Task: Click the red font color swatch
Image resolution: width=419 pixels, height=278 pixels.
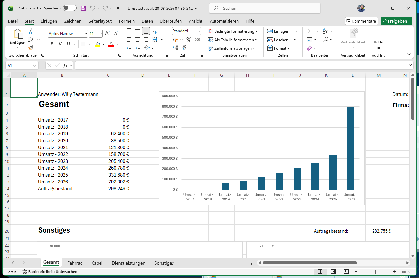Action: pyautogui.click(x=111, y=44)
